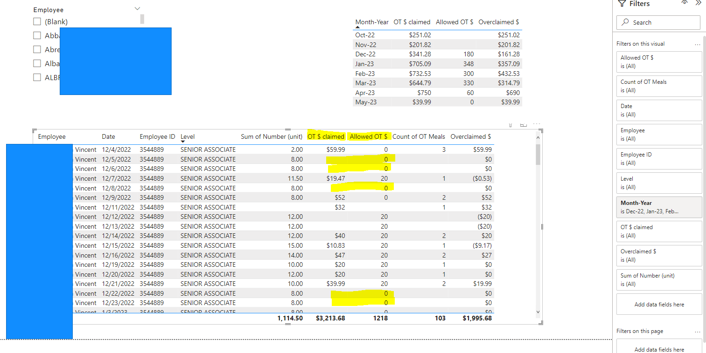
Task: Expand the 'Count of OT Meals' filter card
Action: 659,86
